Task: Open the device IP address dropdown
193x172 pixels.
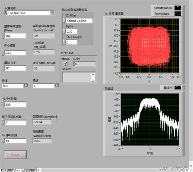Action: [52, 13]
